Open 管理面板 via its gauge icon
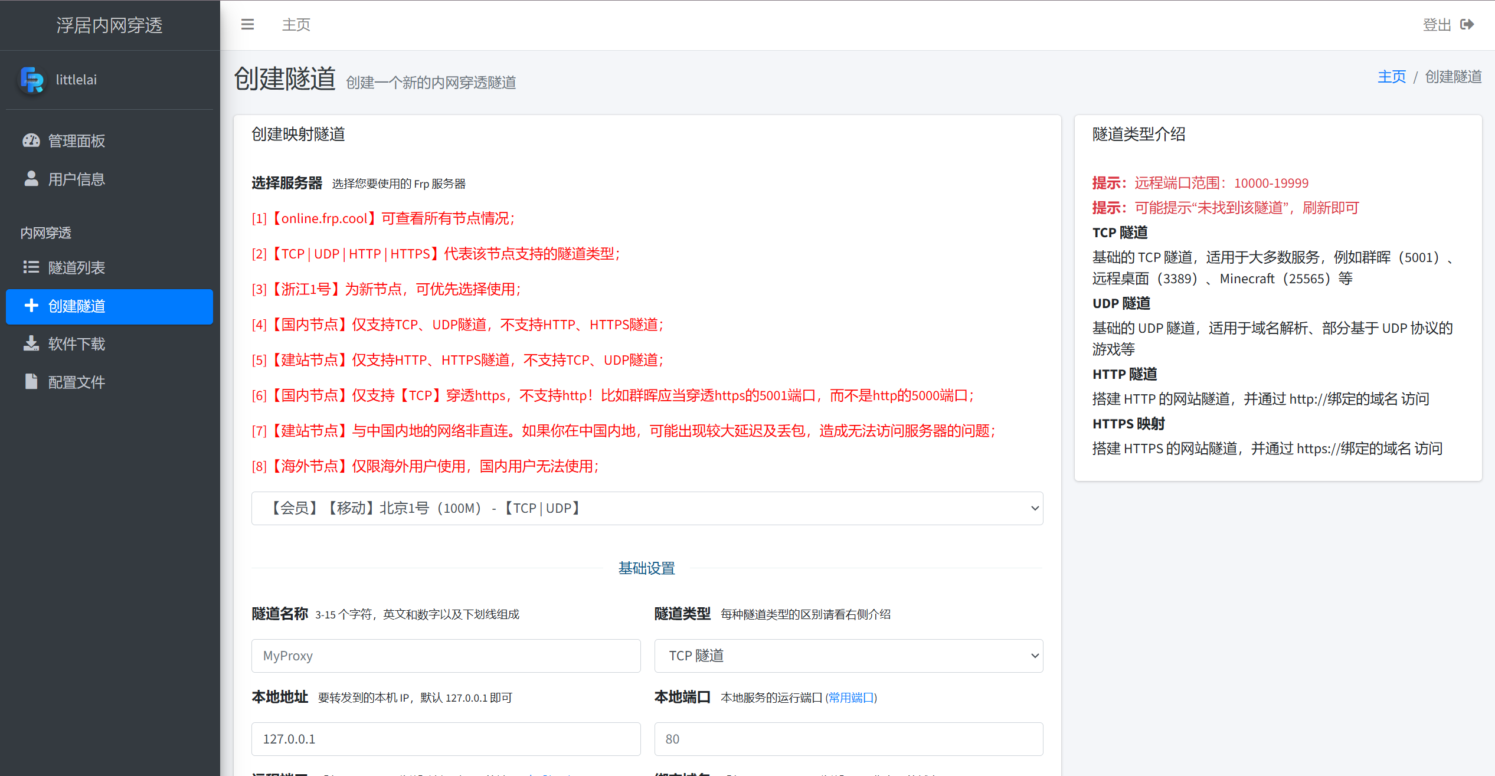The image size is (1495, 776). tap(32, 140)
